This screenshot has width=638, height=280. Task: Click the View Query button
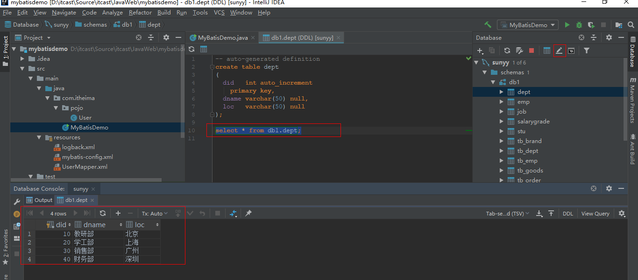point(595,214)
